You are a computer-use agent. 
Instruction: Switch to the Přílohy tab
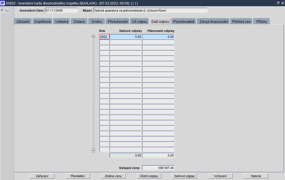[261, 21]
